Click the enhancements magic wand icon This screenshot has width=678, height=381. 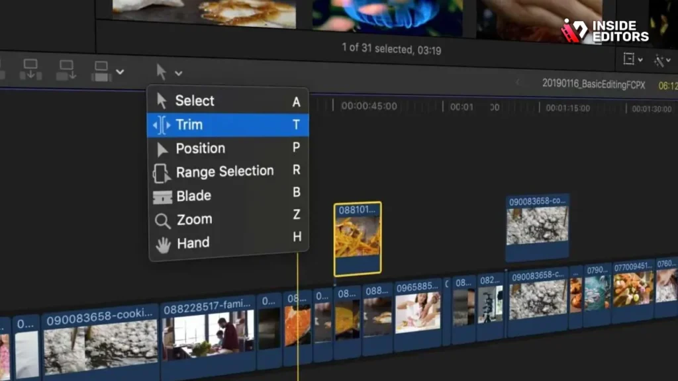click(x=659, y=60)
